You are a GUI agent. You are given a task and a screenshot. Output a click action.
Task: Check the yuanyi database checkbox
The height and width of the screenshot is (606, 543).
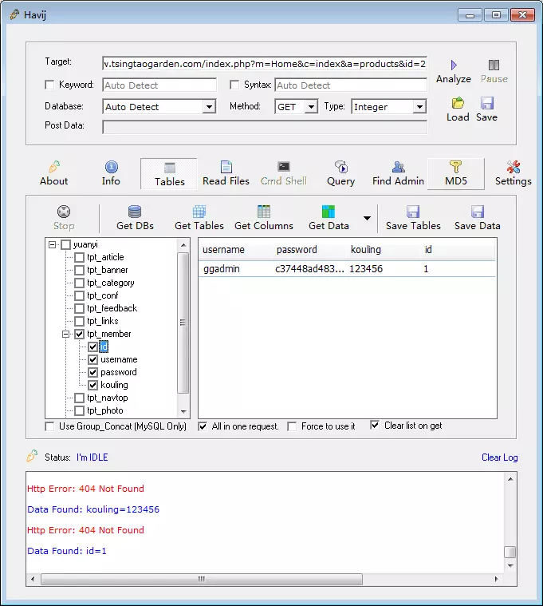[66, 244]
